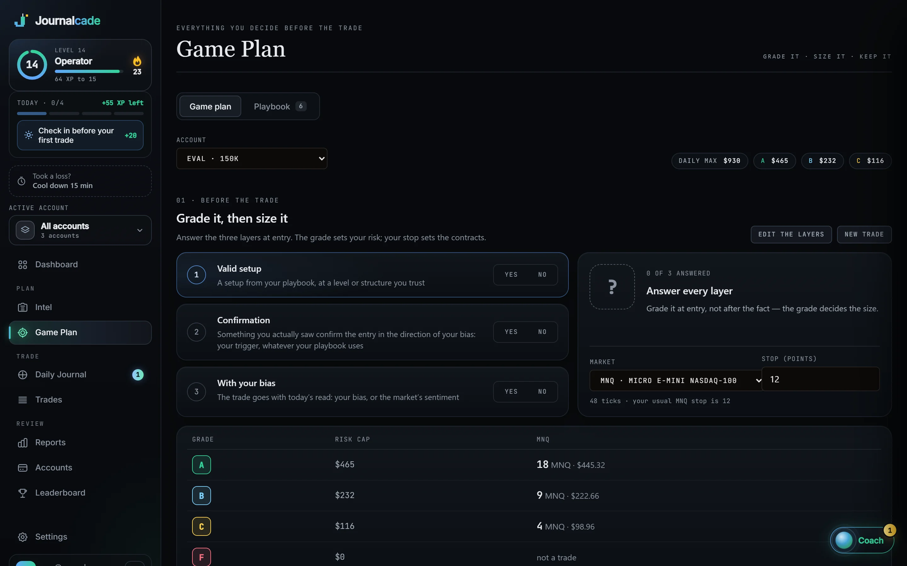Go to Leaderboard in sidebar
Screen dimensions: 907x566
(x=80, y=493)
